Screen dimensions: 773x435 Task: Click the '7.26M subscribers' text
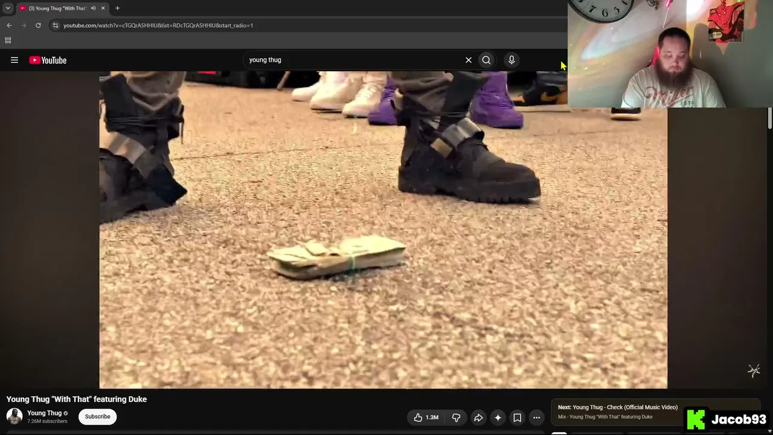tap(47, 421)
